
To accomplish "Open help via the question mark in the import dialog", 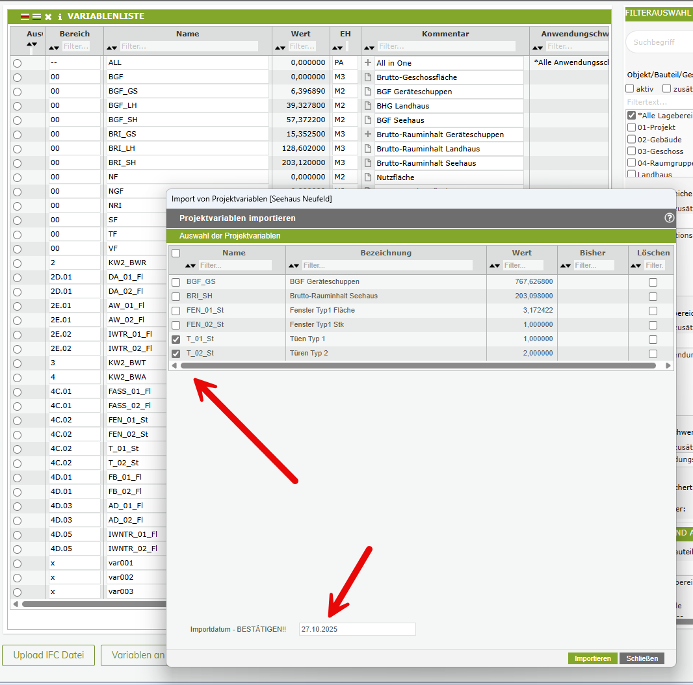I will coord(669,218).
